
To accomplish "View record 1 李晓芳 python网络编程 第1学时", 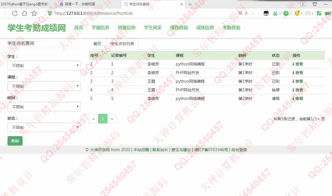I will tap(298, 64).
